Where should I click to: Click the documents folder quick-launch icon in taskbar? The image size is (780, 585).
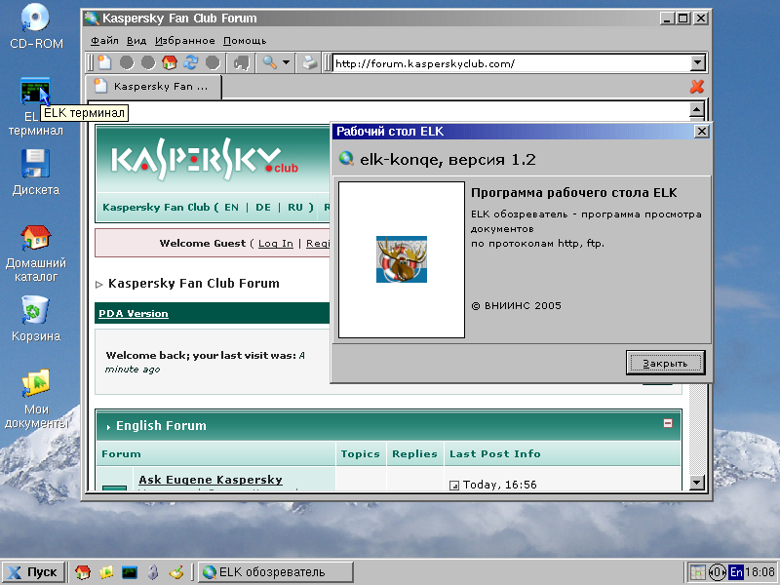coord(106,572)
